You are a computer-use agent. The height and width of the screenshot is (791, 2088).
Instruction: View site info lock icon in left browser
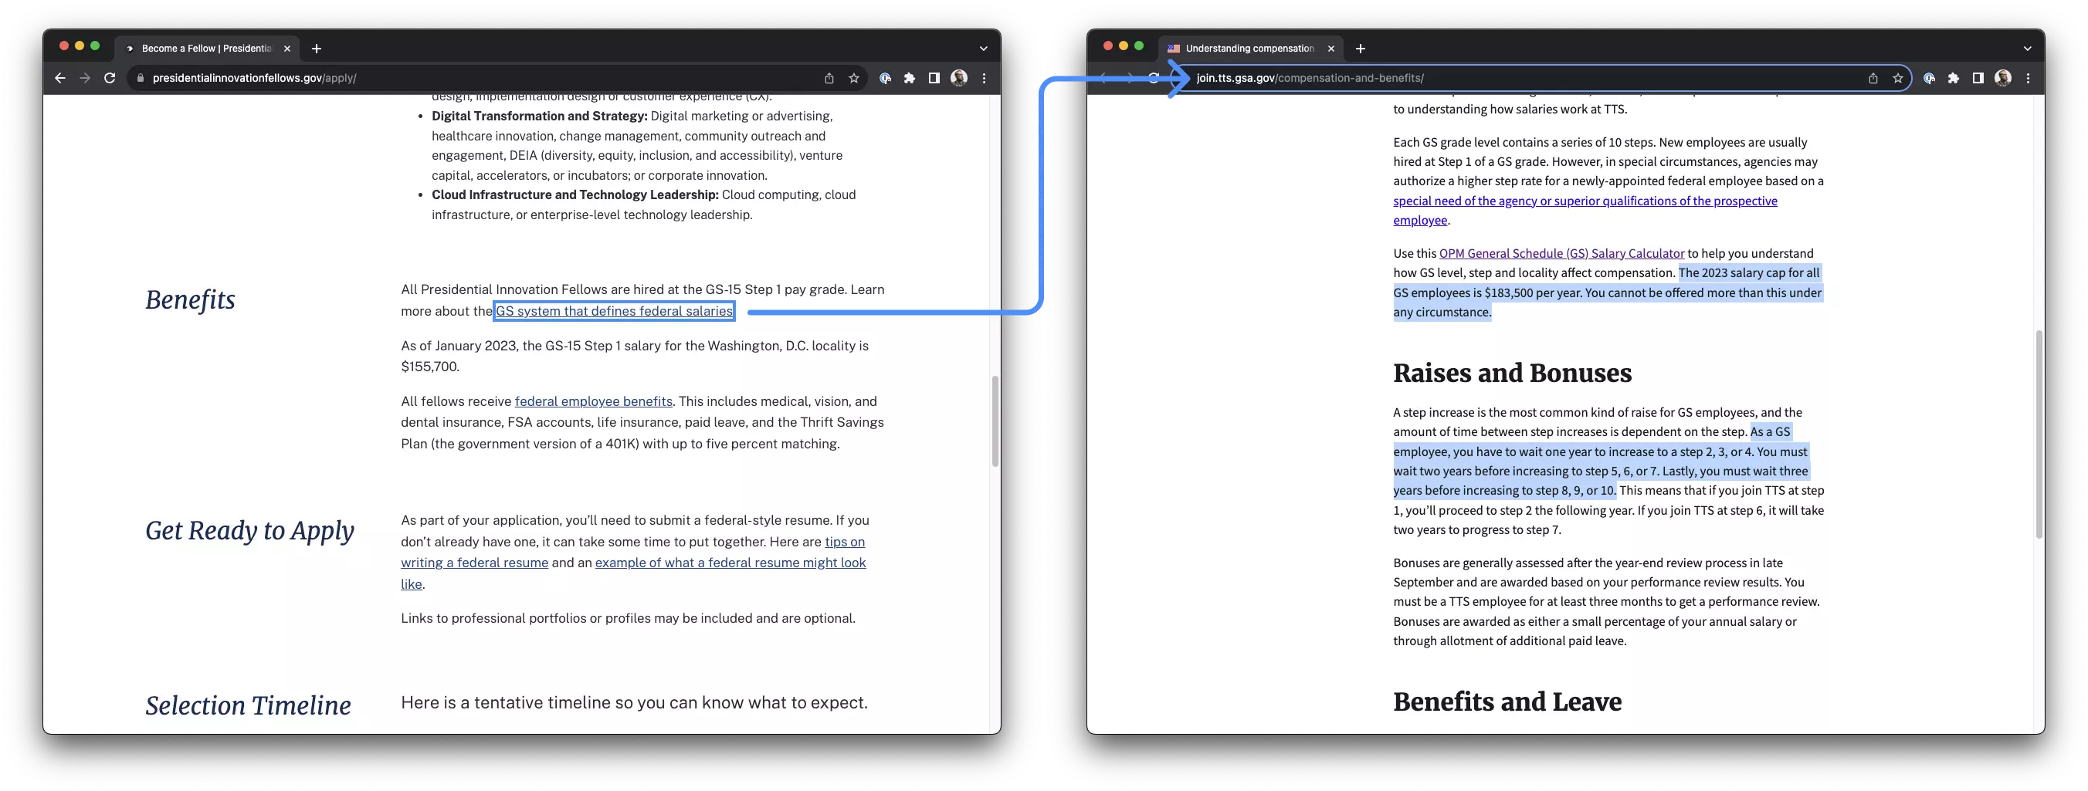141,79
